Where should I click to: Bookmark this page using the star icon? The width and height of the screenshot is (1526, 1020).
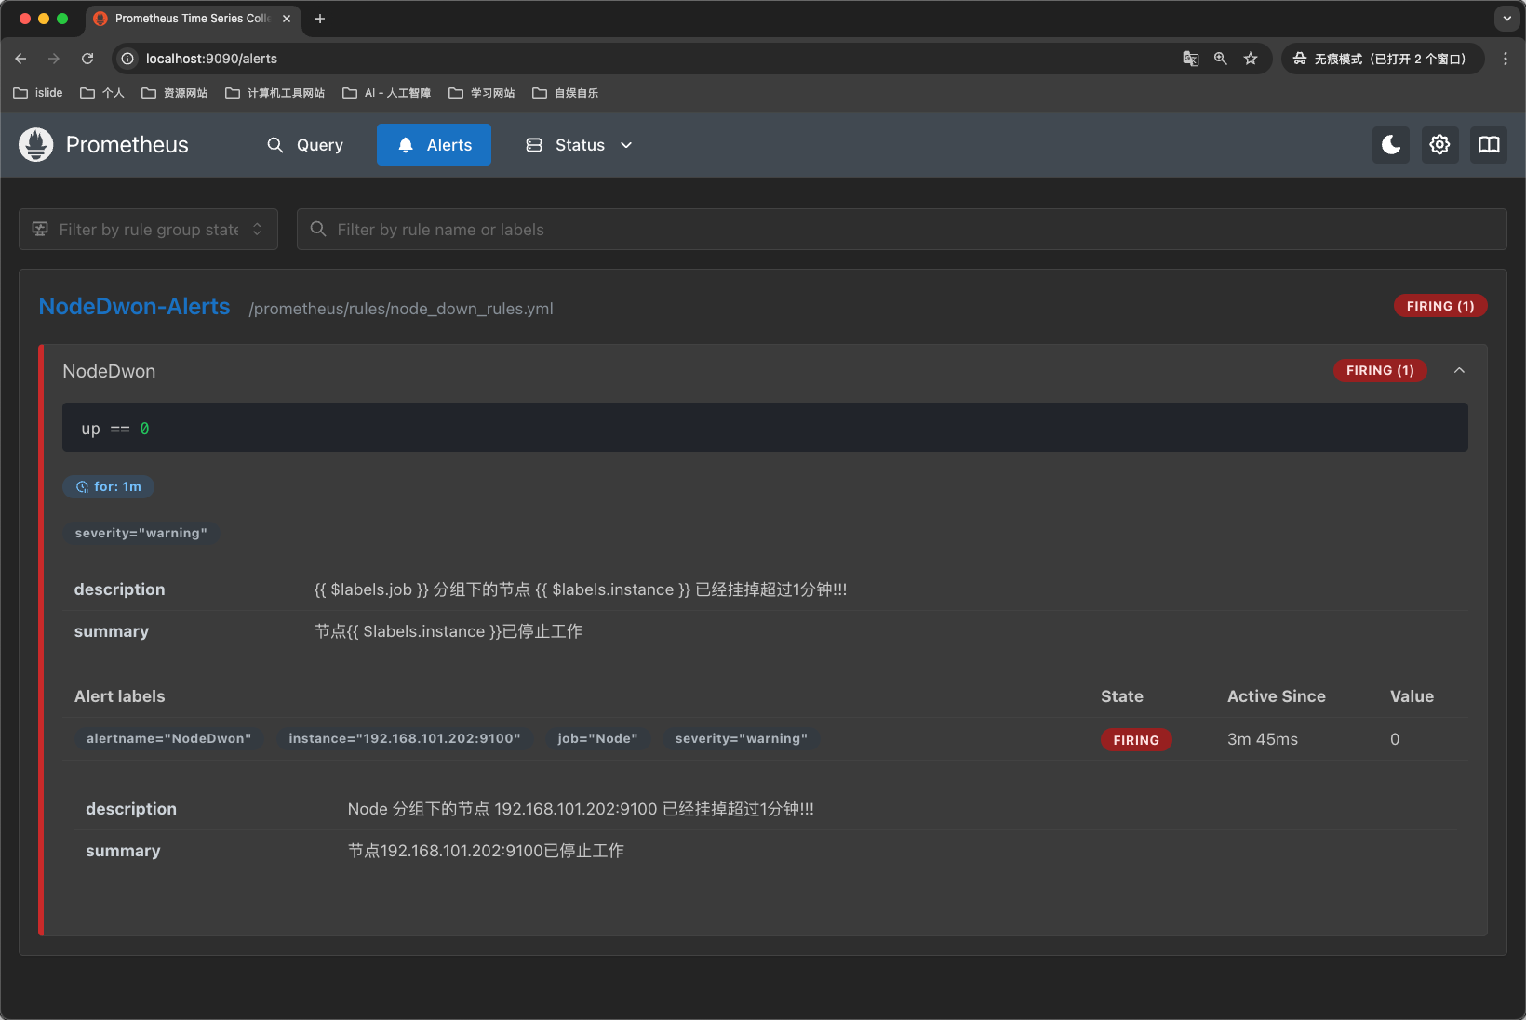(x=1251, y=59)
